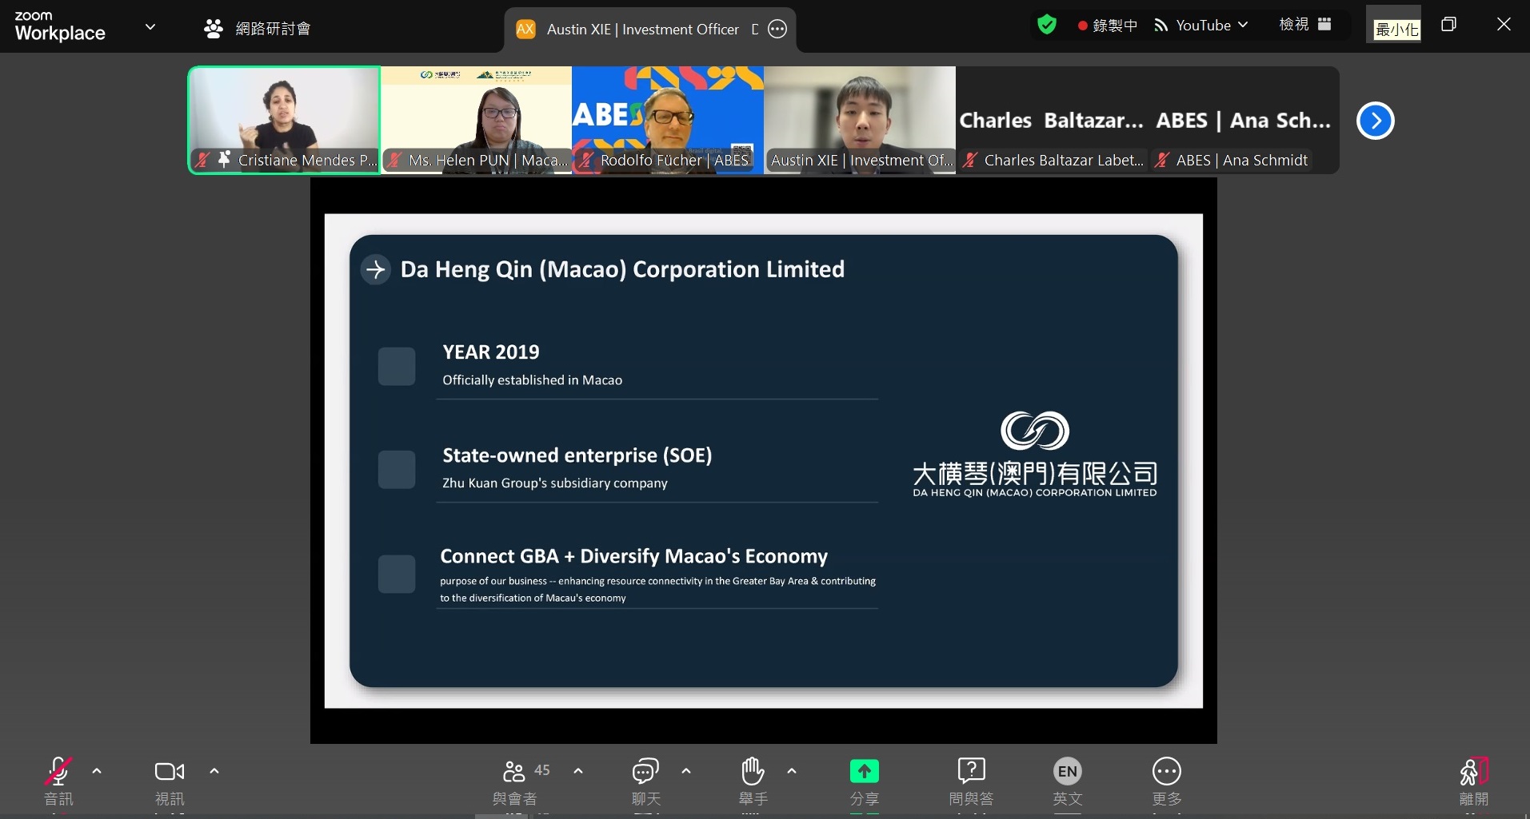The image size is (1530, 819).
Task: Select Austin XIE video thumbnail
Action: click(860, 120)
